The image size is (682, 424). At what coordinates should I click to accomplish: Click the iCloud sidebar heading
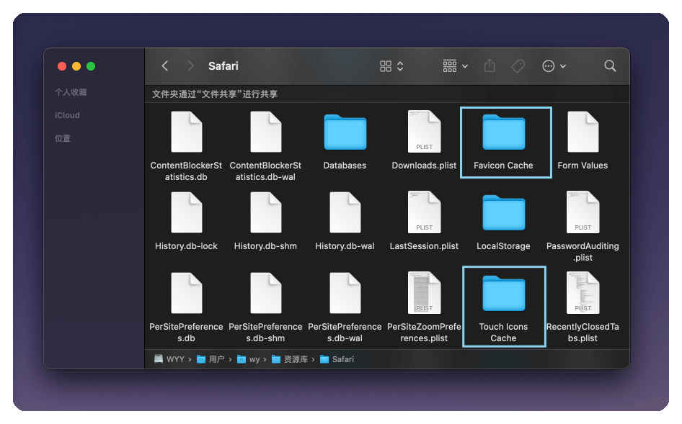67,115
